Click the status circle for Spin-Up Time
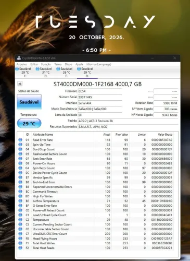The height and width of the screenshot is (261, 190). pyautogui.click(x=20, y=145)
